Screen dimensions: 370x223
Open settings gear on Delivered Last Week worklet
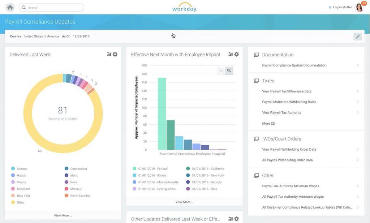(115, 54)
